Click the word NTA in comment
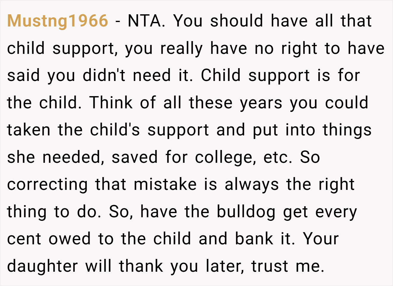This screenshot has height=286, width=393. pyautogui.click(x=146, y=21)
